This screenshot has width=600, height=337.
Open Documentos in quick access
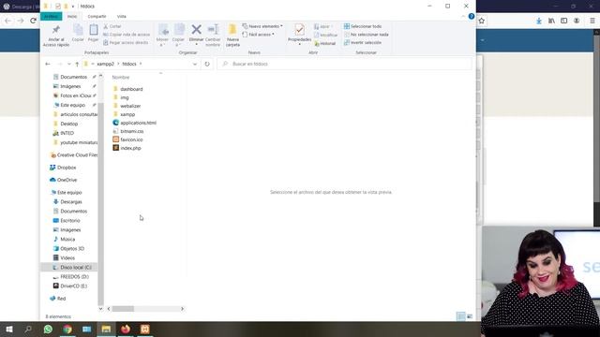coord(70,77)
